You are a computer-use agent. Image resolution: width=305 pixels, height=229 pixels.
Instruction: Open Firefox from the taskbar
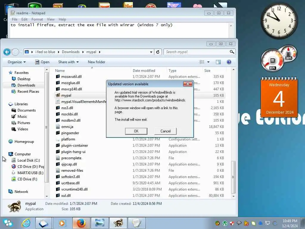pos(81,223)
